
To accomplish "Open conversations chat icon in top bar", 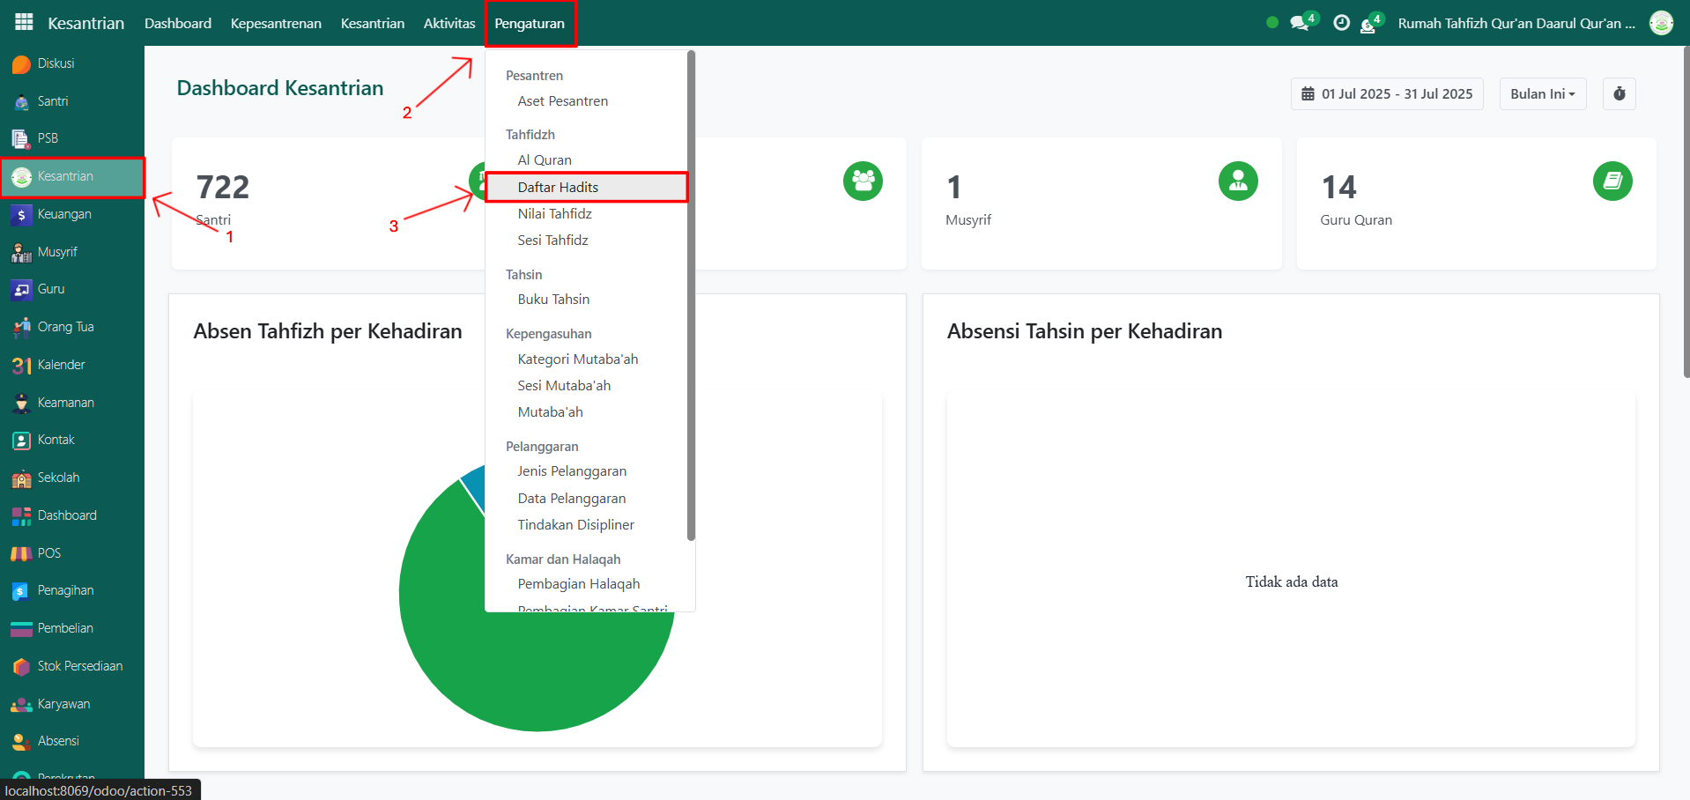I will (x=1299, y=23).
